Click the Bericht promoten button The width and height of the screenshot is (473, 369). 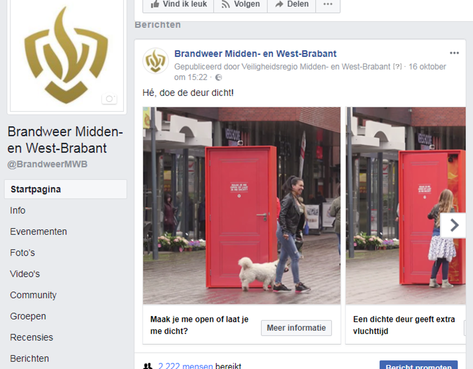click(419, 365)
